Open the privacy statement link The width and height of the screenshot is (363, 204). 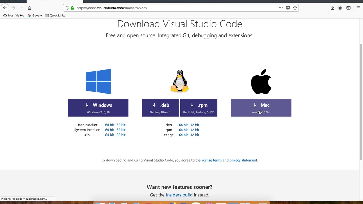[x=243, y=160]
